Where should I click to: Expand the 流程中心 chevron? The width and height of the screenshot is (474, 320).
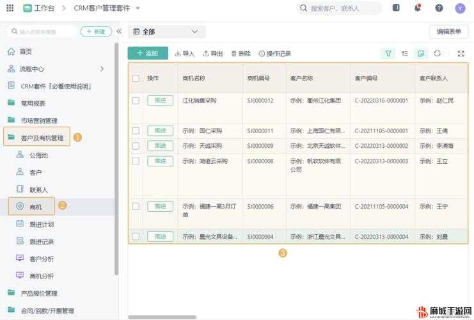(102, 69)
